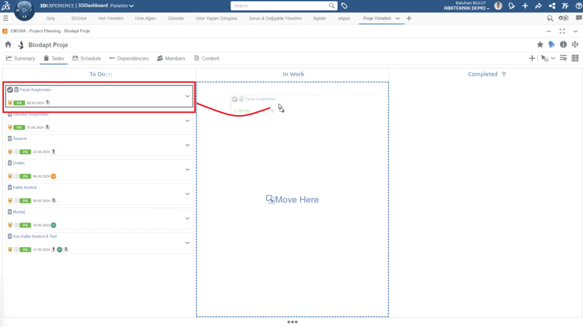Click the blue notification bell icon
This screenshot has height=327, width=583.
[551, 44]
